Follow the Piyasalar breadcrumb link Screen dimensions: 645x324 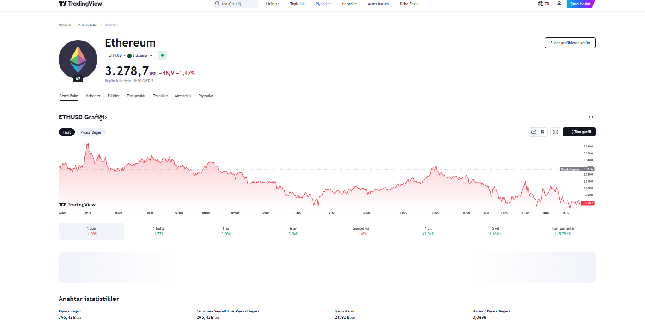click(x=65, y=24)
